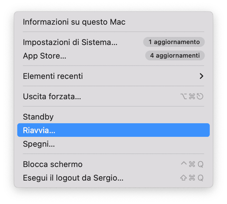Select the App Store menu item
Image resolution: width=227 pixels, height=204 pixels.
[x=44, y=56]
